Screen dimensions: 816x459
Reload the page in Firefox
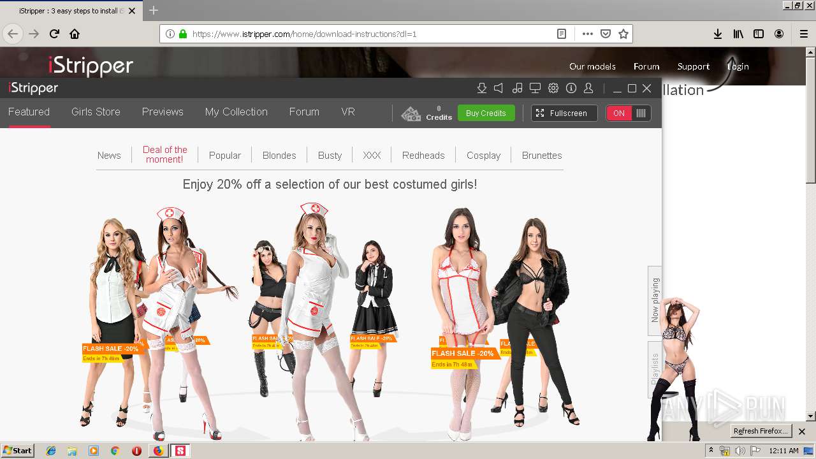(54, 34)
